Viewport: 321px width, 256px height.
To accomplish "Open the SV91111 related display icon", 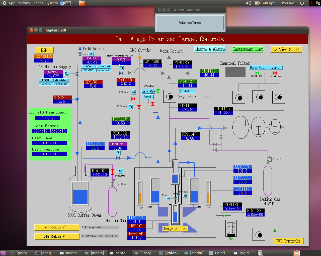I will (130, 107).
